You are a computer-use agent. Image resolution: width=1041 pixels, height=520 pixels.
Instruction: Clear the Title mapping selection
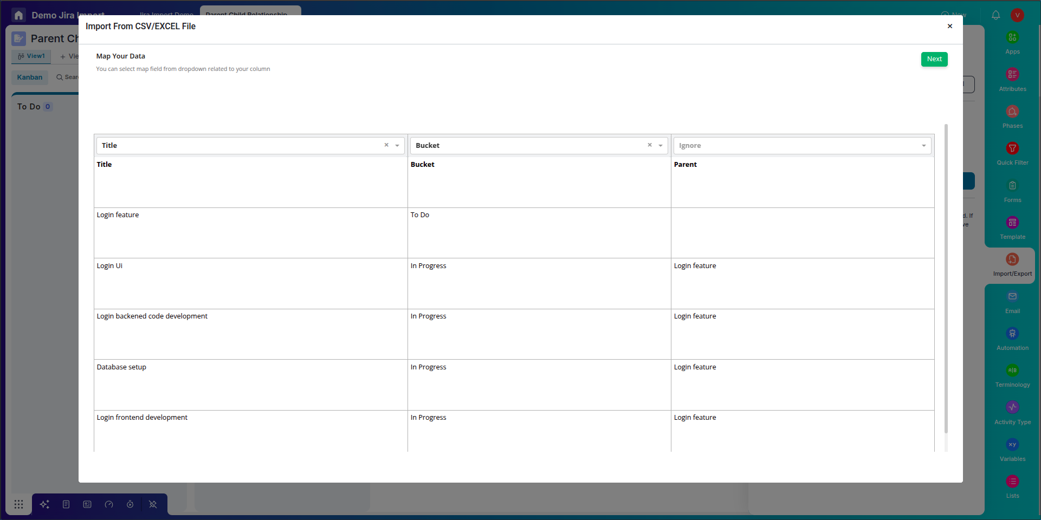(x=386, y=145)
